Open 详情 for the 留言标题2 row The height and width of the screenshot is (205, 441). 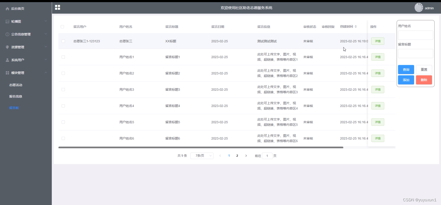tap(378, 73)
